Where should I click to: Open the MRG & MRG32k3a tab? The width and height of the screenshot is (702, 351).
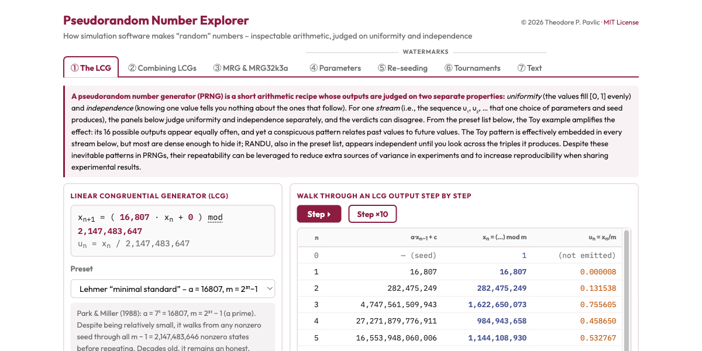tap(251, 68)
